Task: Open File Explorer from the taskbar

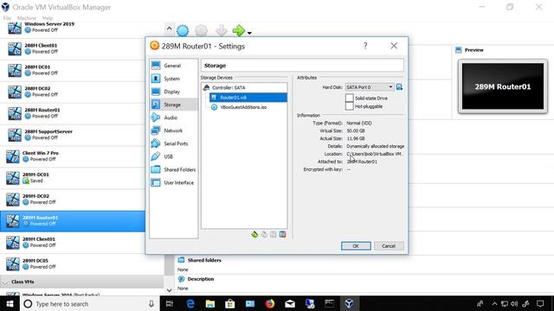Action: pos(210,303)
